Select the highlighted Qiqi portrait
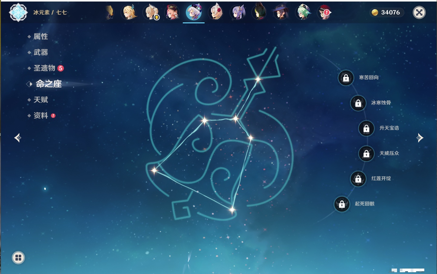437x274 pixels. pos(194,12)
